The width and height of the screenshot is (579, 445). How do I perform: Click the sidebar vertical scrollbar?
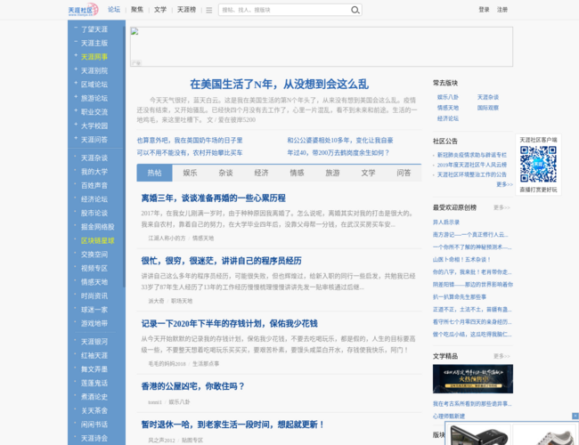pyautogui.click(x=124, y=157)
